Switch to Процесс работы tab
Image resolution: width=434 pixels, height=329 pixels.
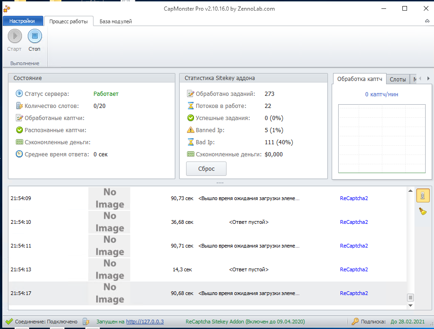click(x=68, y=21)
